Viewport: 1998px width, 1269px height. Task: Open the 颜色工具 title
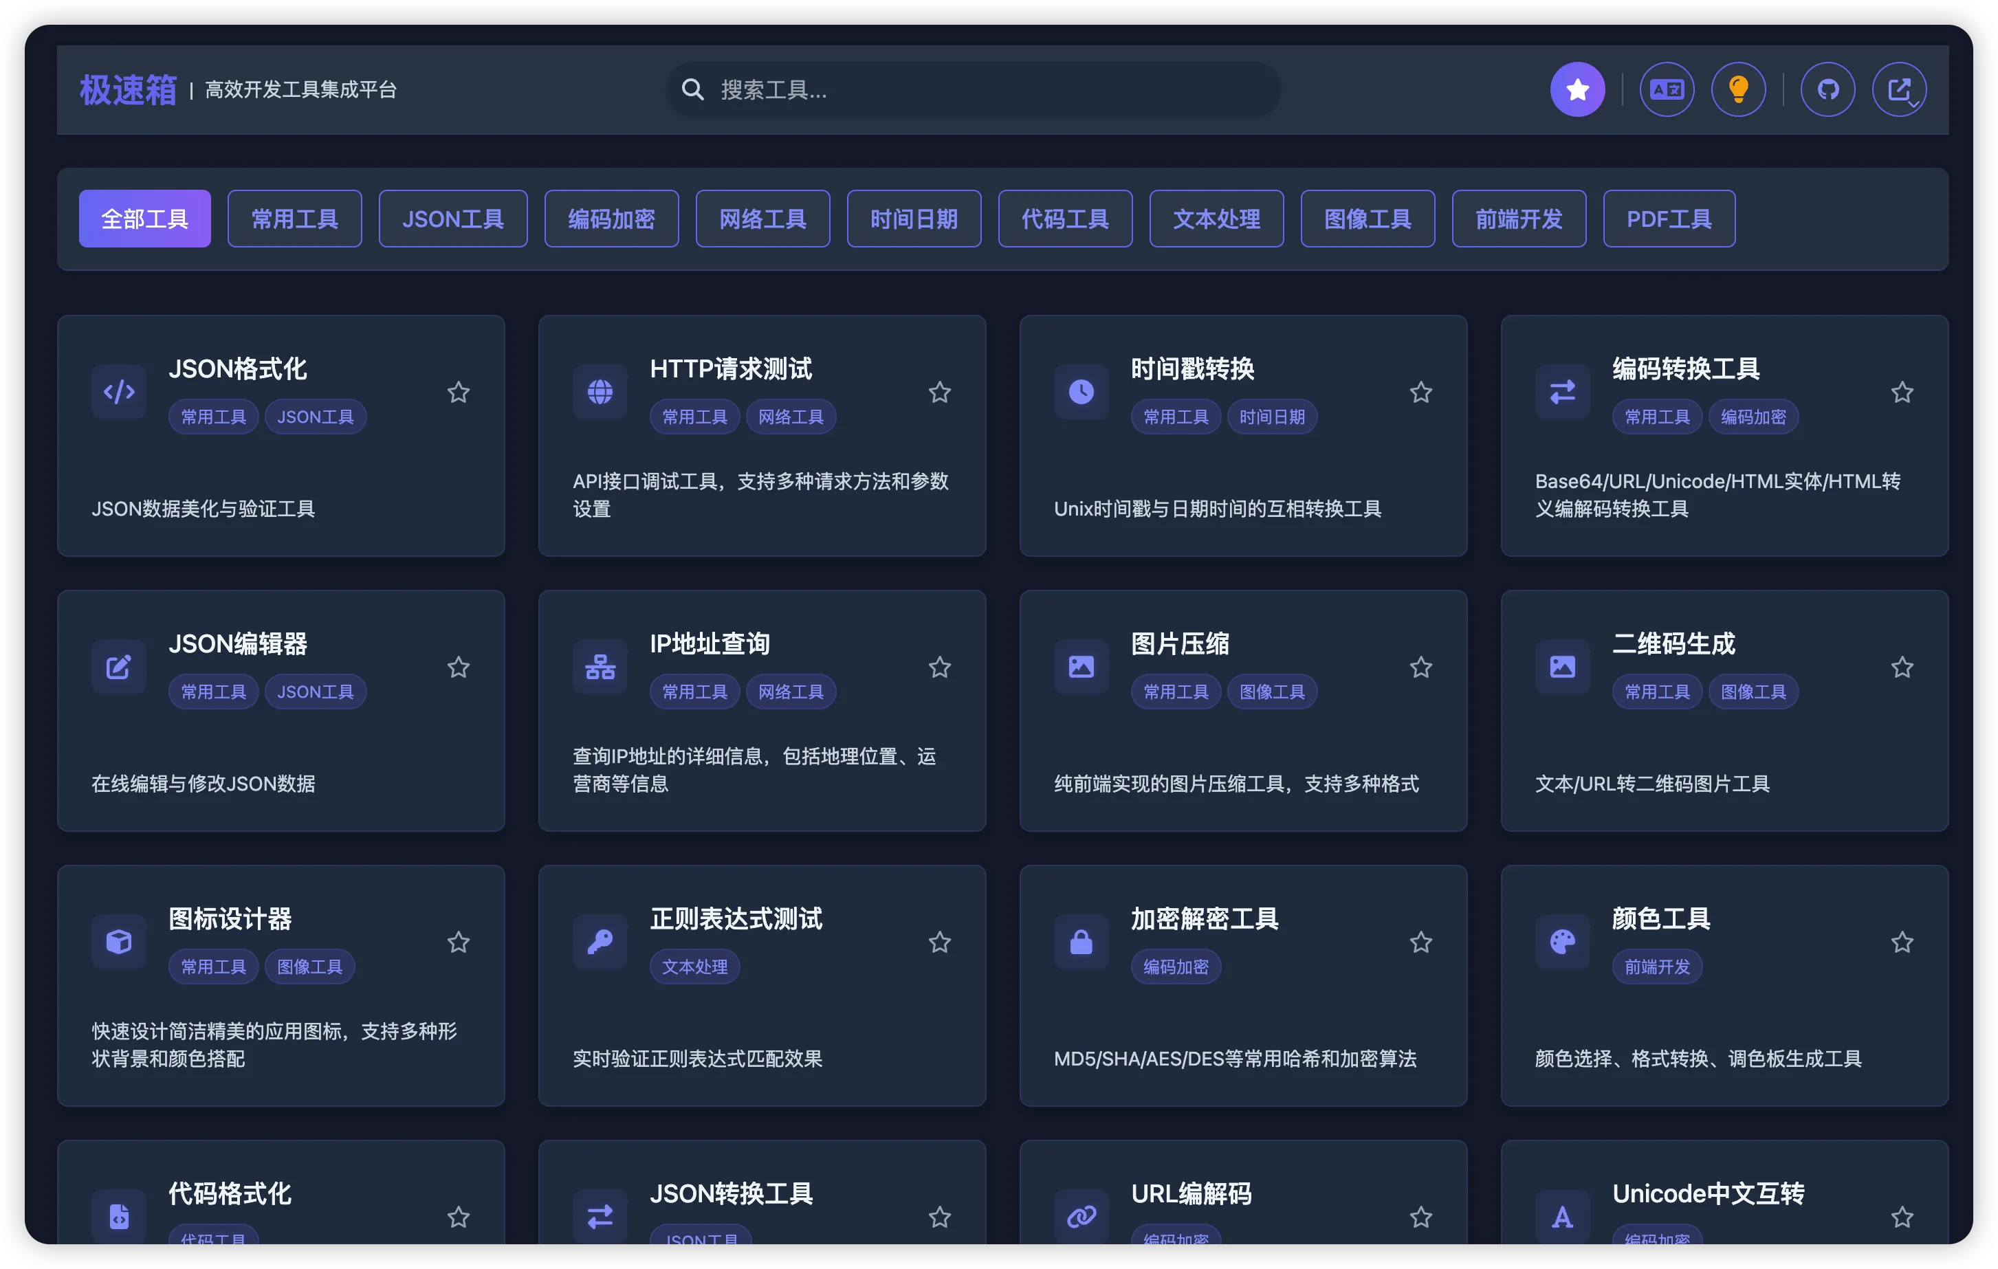pyautogui.click(x=1661, y=918)
